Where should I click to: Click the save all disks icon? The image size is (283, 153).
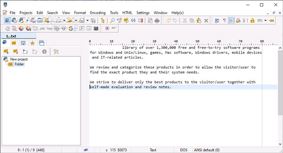tap(93, 20)
